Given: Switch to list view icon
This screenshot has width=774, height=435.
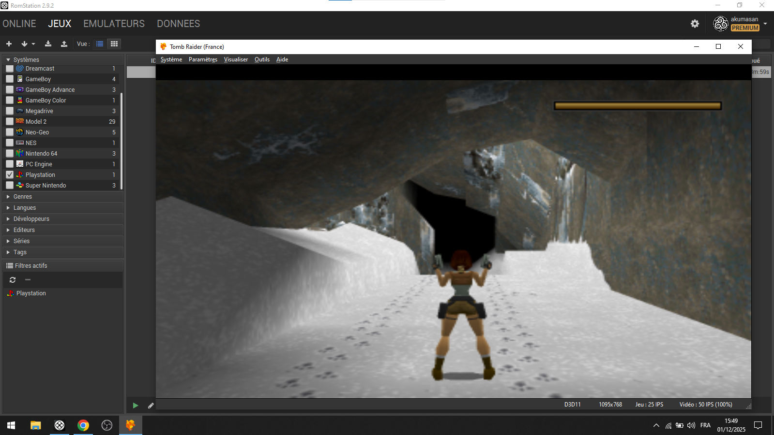Looking at the screenshot, I should point(100,44).
